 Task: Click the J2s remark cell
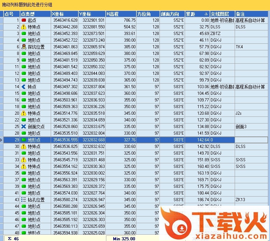(x=251, y=113)
